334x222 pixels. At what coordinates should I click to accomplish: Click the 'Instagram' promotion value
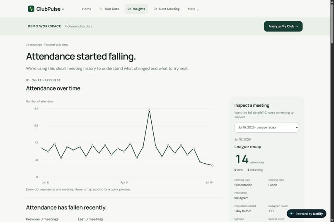pyautogui.click(x=241, y=198)
